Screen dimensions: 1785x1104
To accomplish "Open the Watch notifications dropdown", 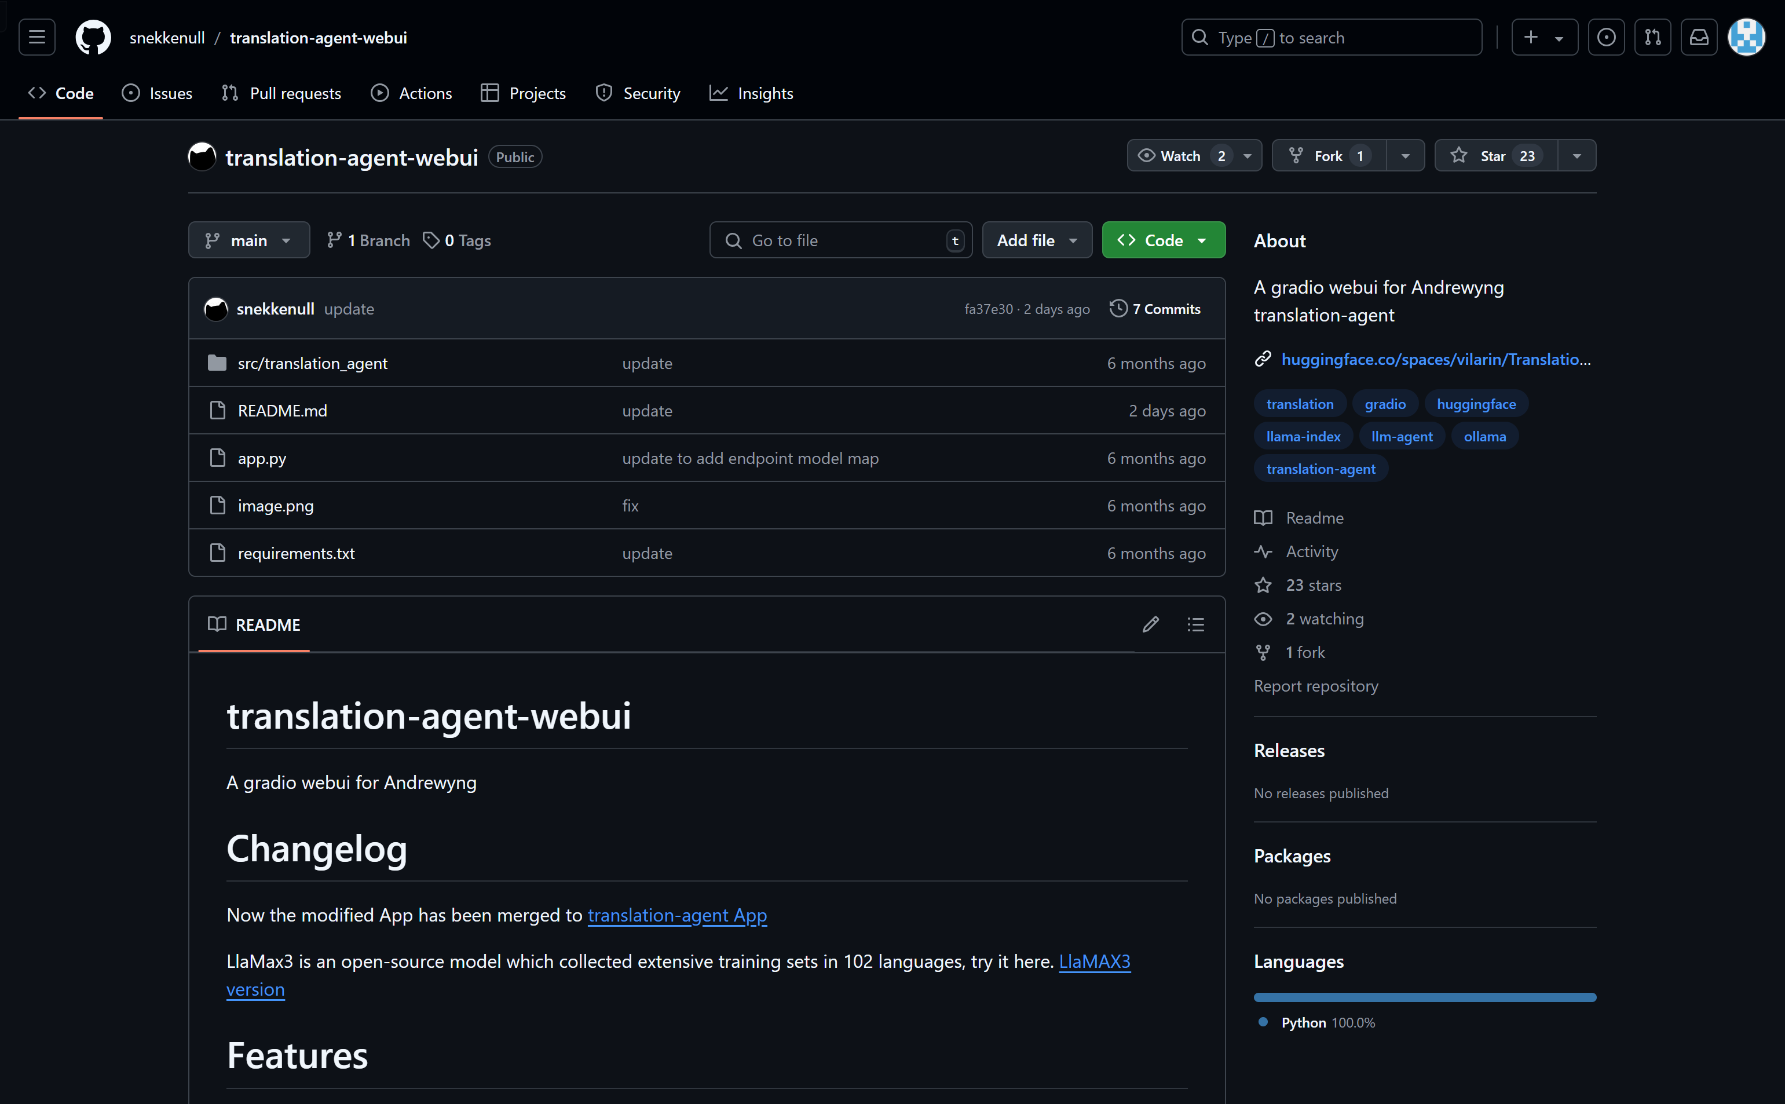I will coord(1194,156).
